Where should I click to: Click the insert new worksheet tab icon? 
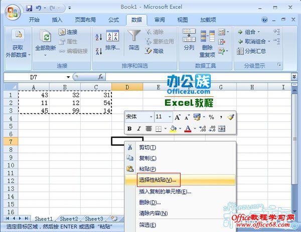coord(114,218)
